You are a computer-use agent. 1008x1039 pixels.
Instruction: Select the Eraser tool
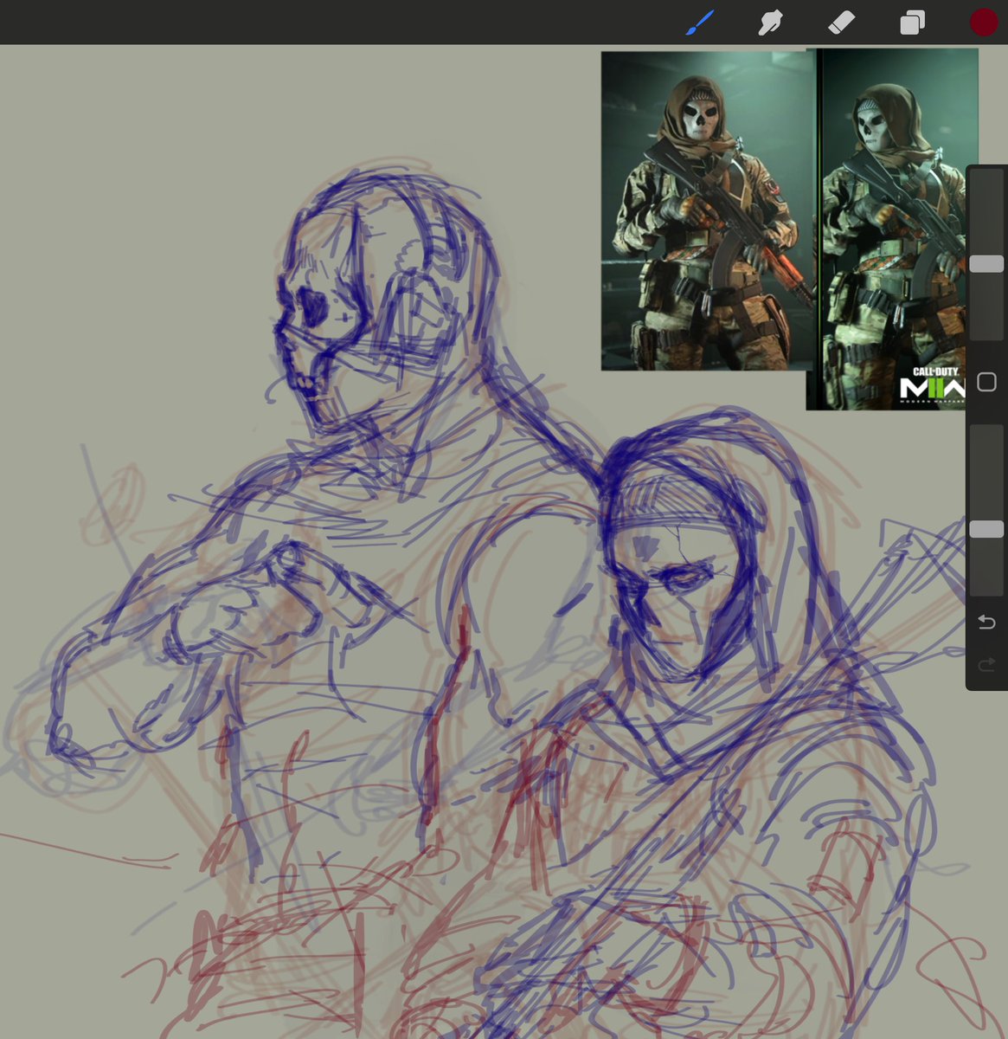click(x=841, y=23)
